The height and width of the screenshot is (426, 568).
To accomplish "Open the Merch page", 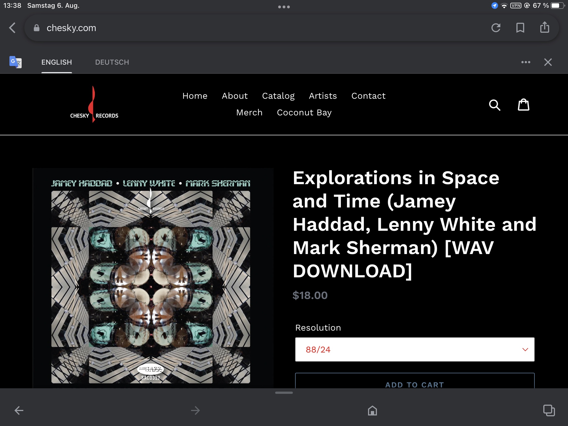I will point(249,113).
